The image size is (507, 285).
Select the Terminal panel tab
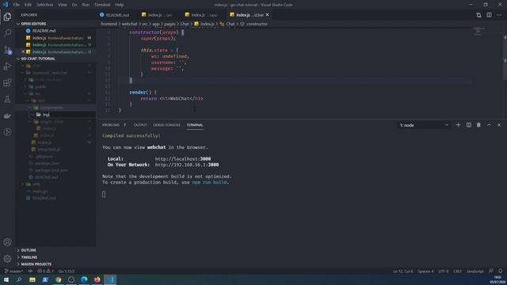(x=195, y=125)
